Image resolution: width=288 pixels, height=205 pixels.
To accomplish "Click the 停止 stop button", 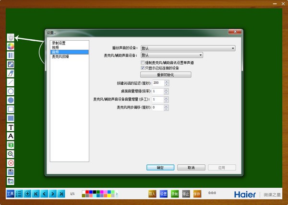I will [186, 194].
